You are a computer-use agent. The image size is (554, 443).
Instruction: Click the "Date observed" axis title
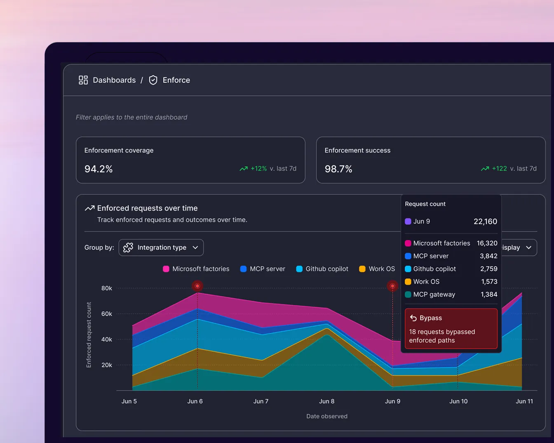[x=327, y=416]
